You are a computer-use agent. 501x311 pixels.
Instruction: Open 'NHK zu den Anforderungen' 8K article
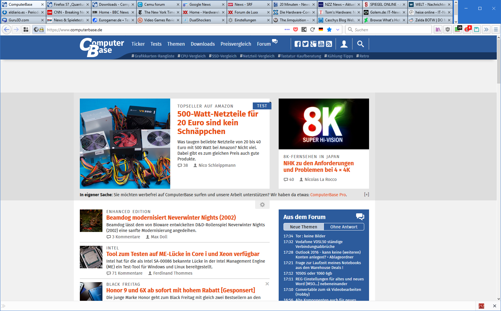(319, 166)
